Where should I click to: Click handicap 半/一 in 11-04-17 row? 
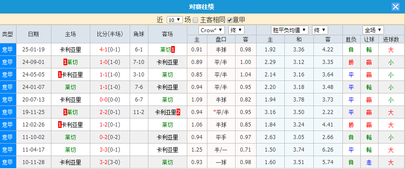tap(221, 150)
